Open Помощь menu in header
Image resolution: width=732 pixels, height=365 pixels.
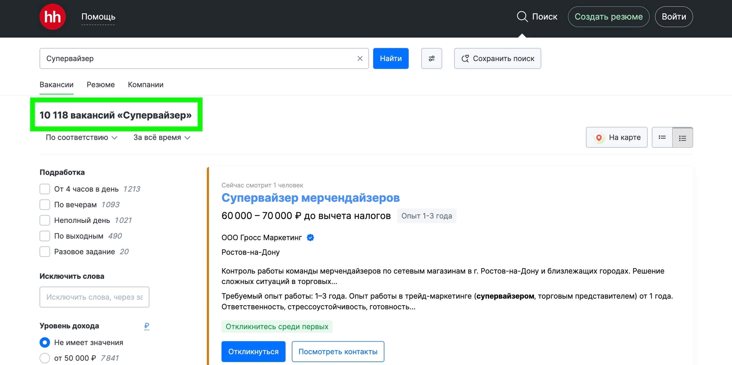(98, 17)
